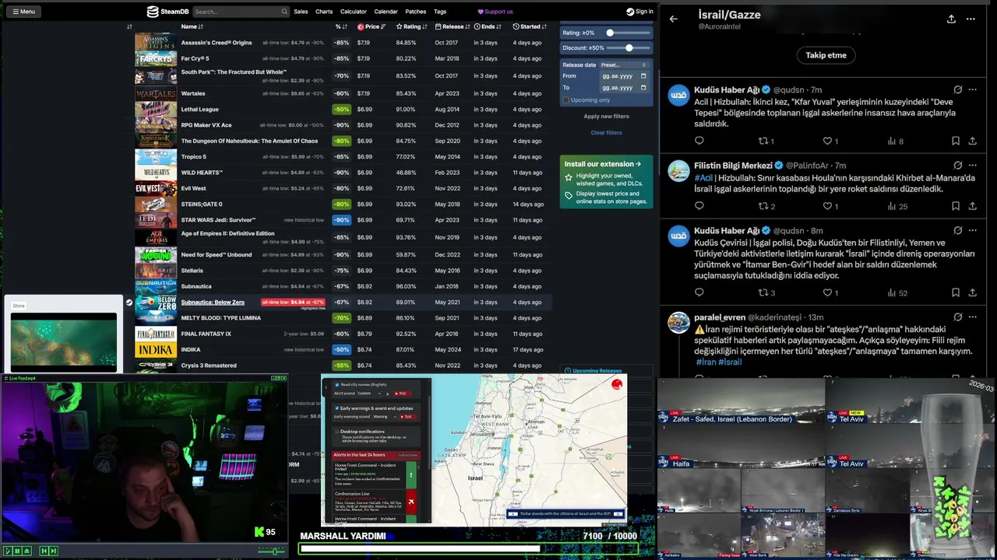Viewport: 997px width, 560px height.
Task: Click the Clear filters link
Action: pyautogui.click(x=606, y=133)
